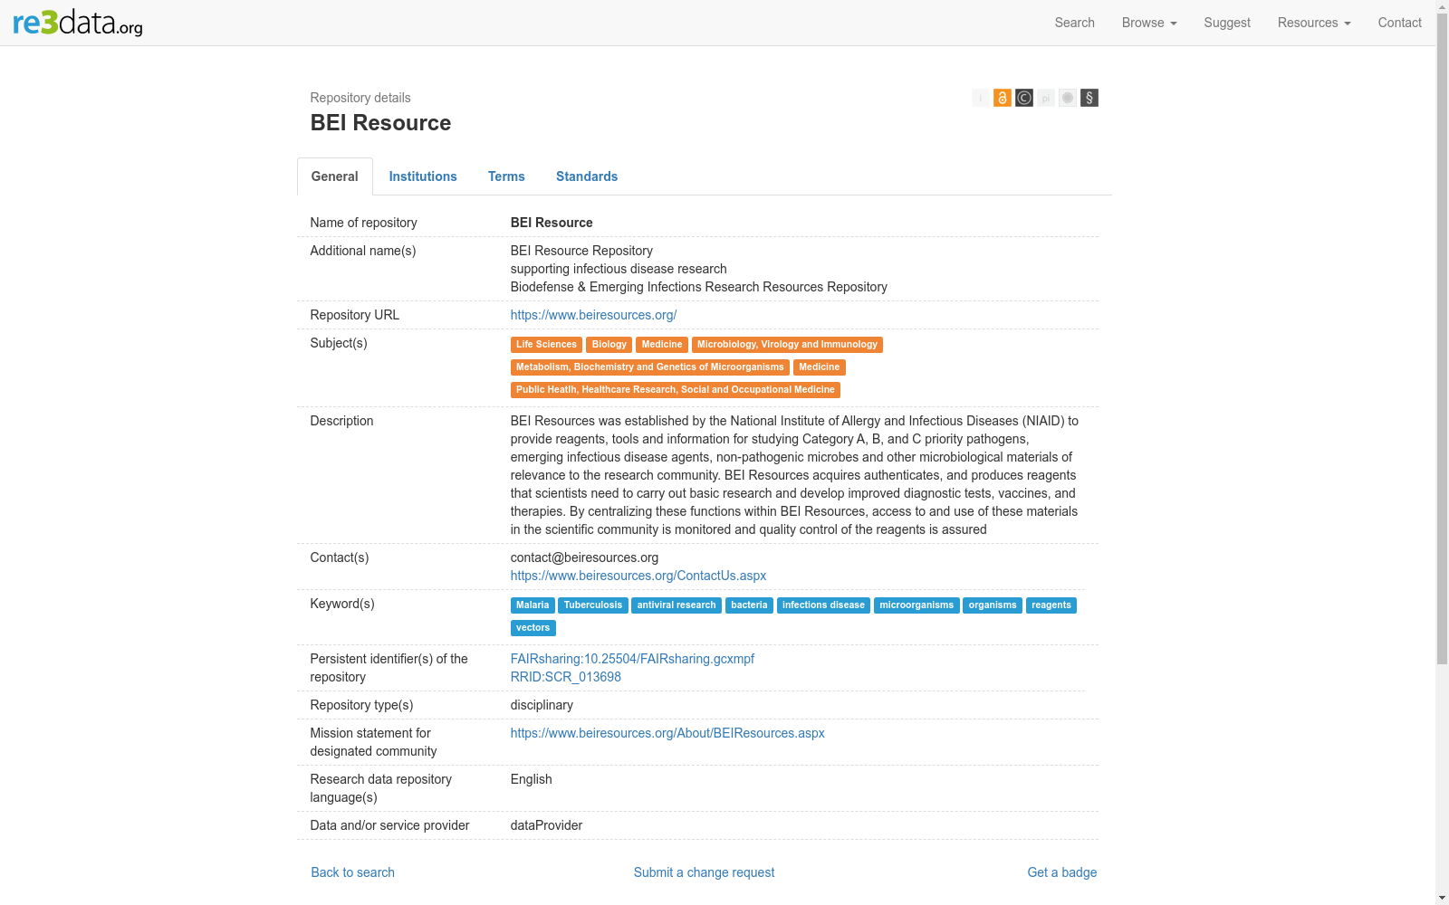This screenshot has width=1449, height=905.
Task: Go to the Suggest page
Action: coord(1227,23)
